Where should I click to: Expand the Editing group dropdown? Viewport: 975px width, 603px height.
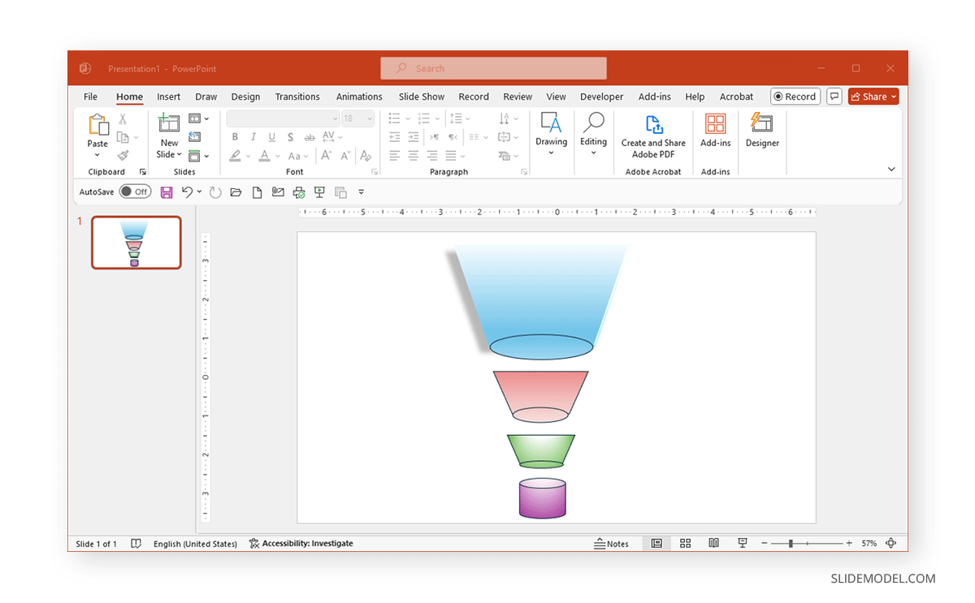coord(594,153)
